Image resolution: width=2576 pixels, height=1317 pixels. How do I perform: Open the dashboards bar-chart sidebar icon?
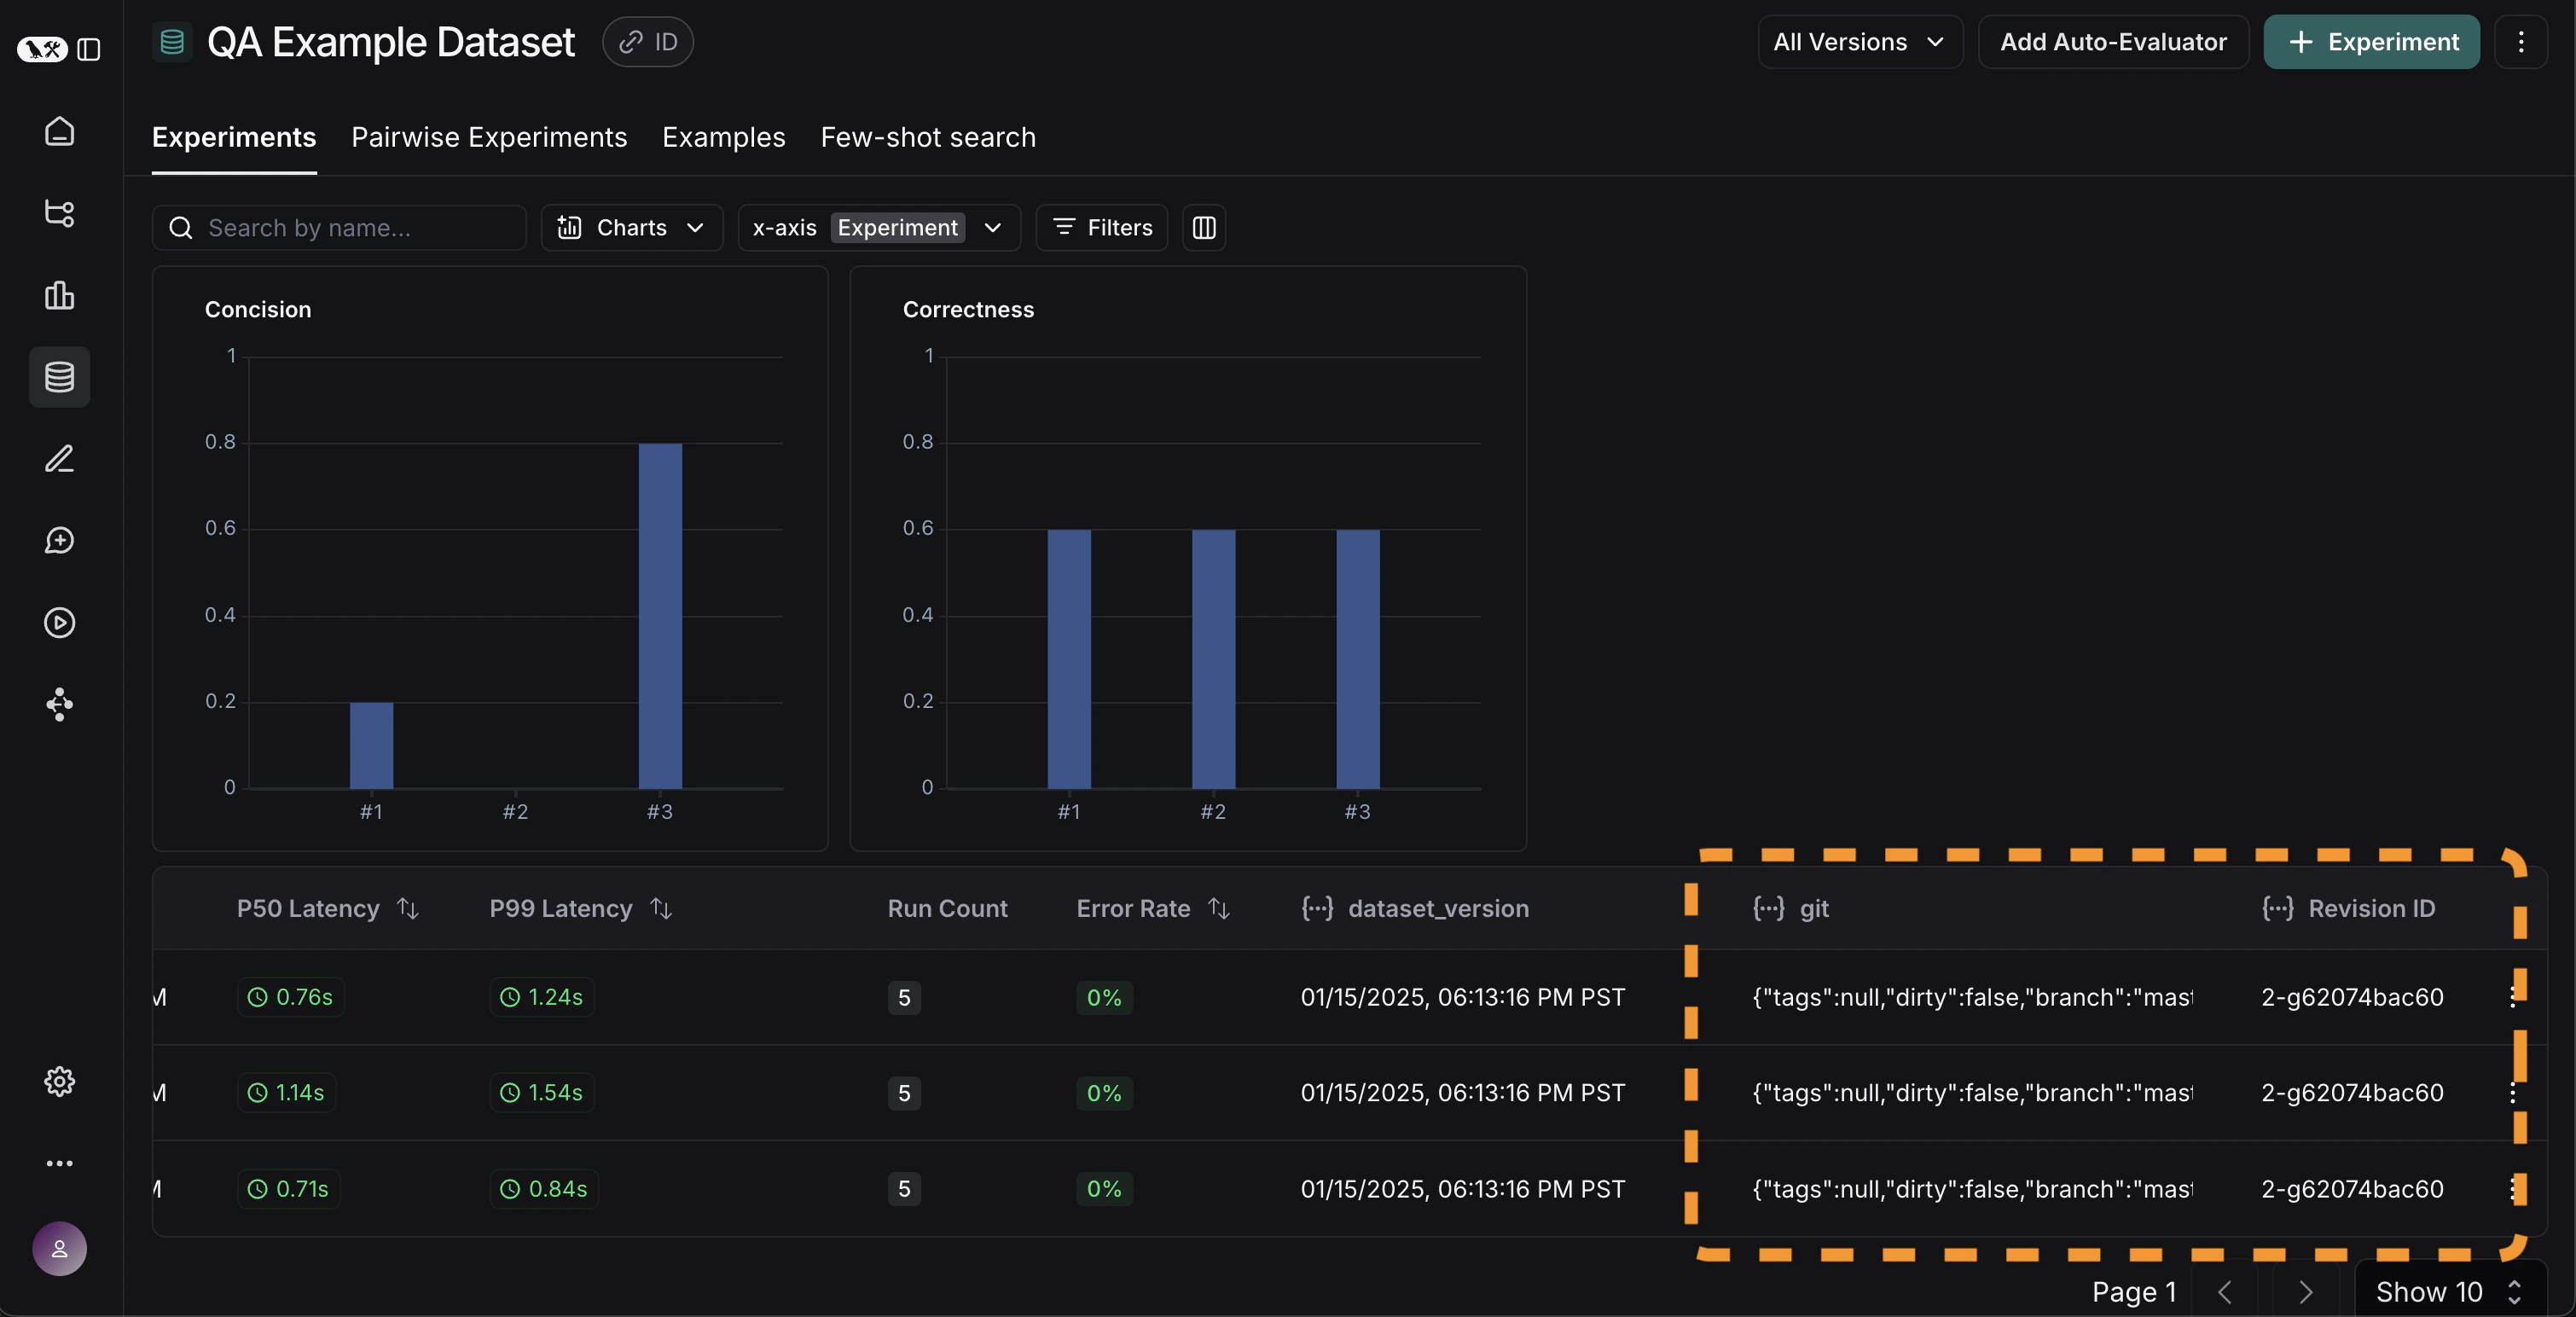(59, 295)
